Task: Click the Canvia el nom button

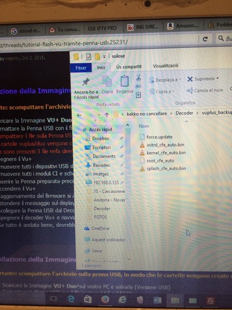Action: point(205,91)
